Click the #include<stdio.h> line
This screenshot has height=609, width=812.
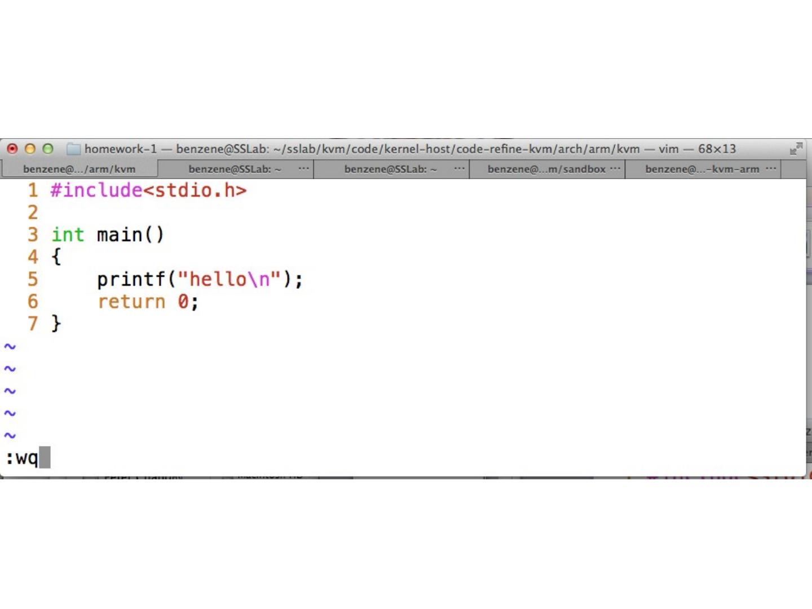tap(148, 191)
